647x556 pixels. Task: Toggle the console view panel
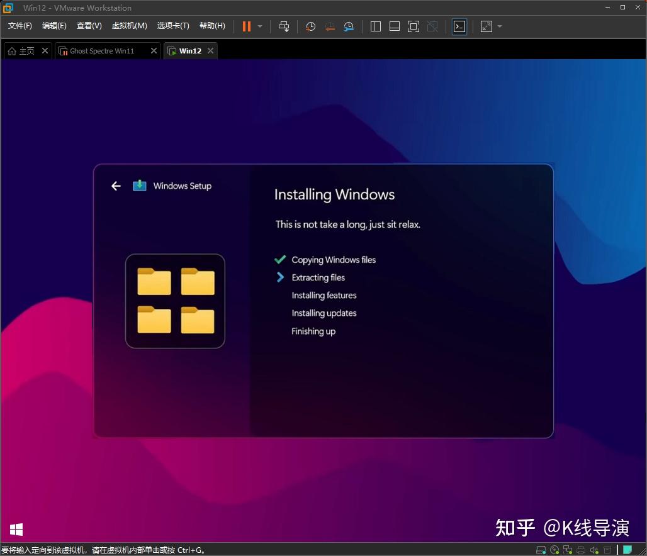[x=459, y=26]
